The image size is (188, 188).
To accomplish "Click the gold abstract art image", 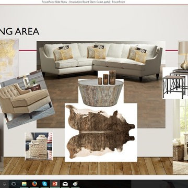I will 9,59.
